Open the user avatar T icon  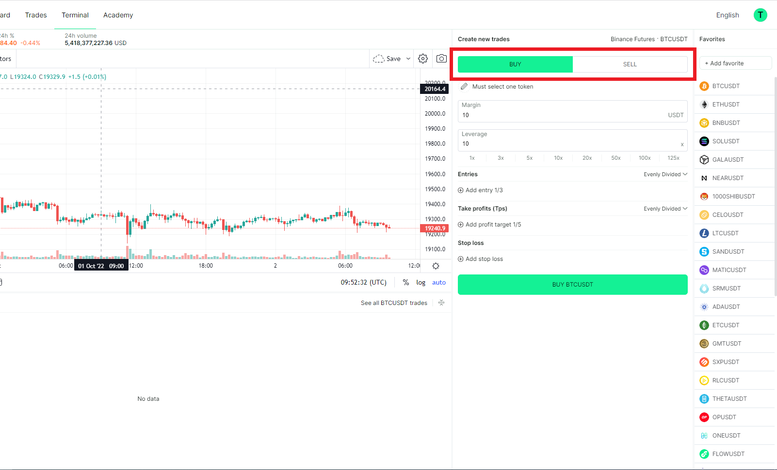click(x=760, y=15)
